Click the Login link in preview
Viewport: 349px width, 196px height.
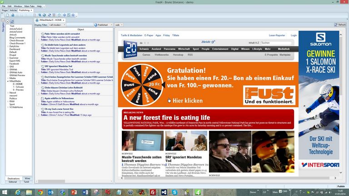pos(294,35)
